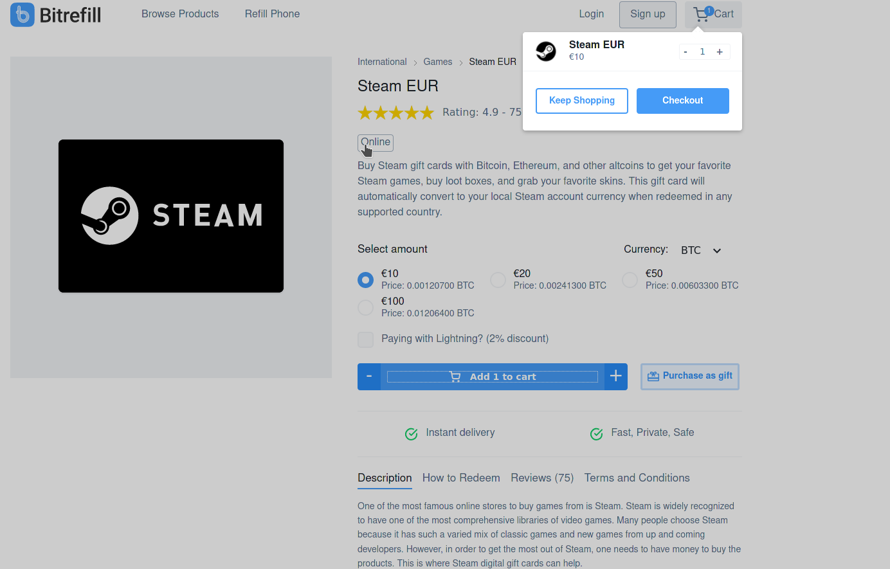Click the Fast, Private, Safe checkmark icon

click(597, 434)
